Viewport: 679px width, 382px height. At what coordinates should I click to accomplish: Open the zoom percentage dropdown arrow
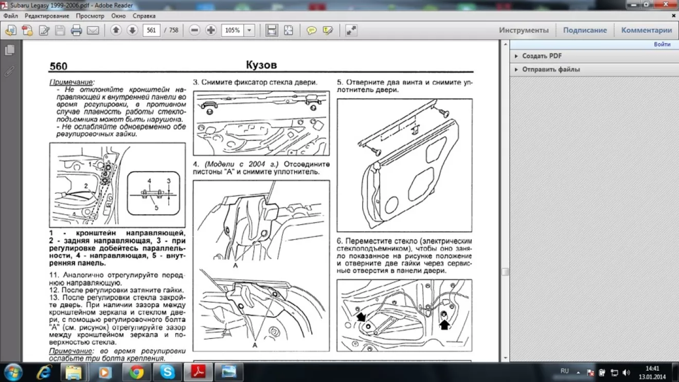[x=249, y=30]
